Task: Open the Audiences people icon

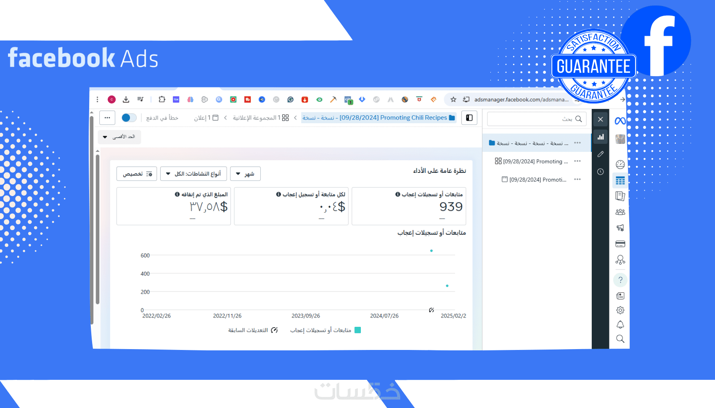Action: coord(620,212)
